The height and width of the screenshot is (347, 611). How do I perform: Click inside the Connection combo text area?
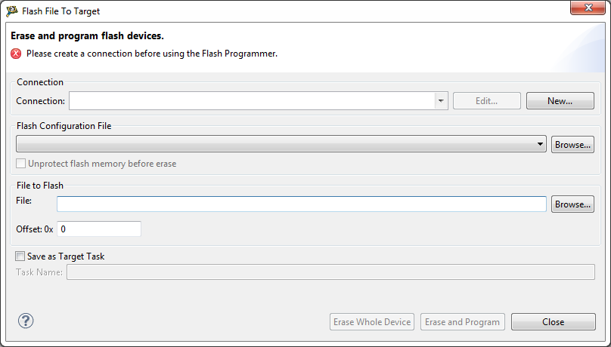coord(252,101)
